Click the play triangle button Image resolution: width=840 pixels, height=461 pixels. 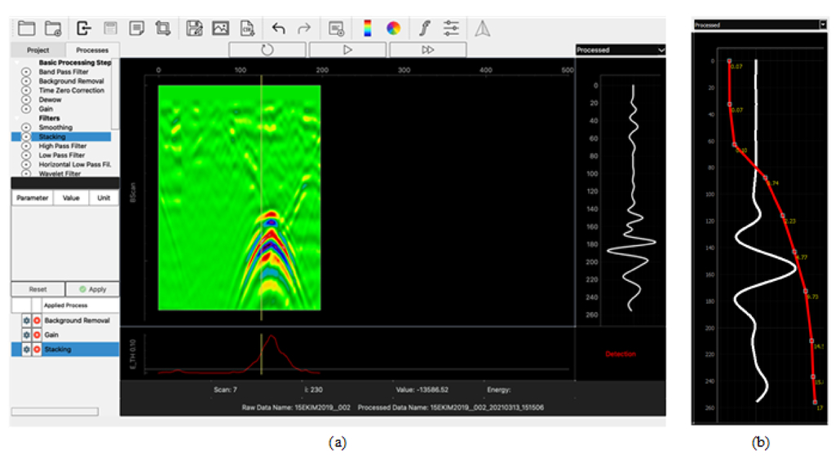(x=347, y=50)
